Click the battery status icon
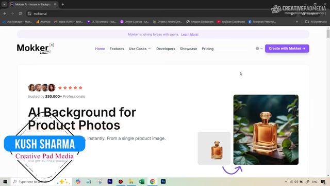The image size is (330, 186). coord(302,182)
